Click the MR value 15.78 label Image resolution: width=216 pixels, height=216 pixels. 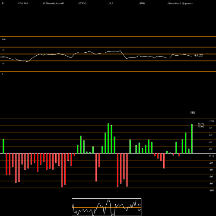click(x=201, y=124)
